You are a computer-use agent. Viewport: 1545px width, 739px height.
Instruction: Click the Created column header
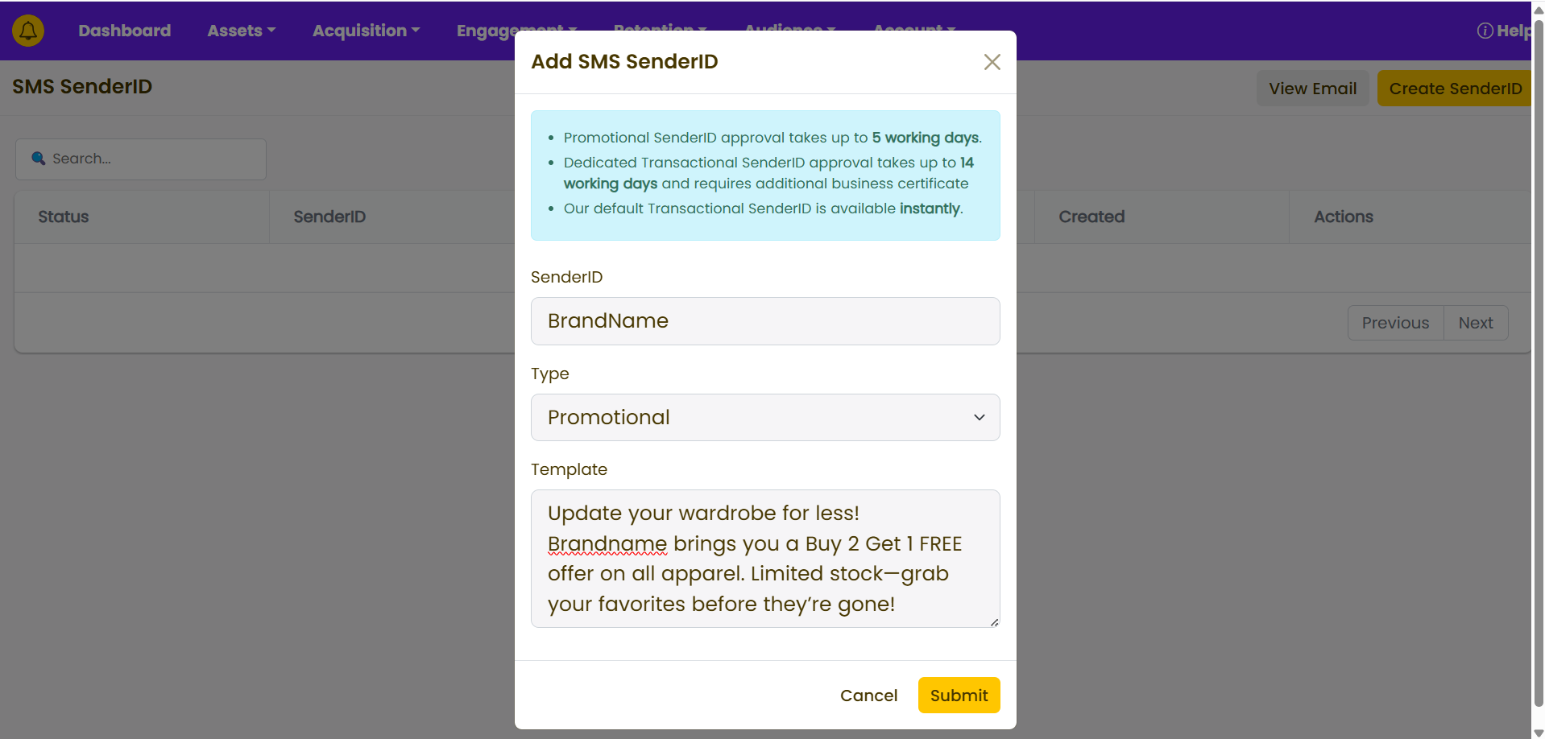click(1091, 217)
